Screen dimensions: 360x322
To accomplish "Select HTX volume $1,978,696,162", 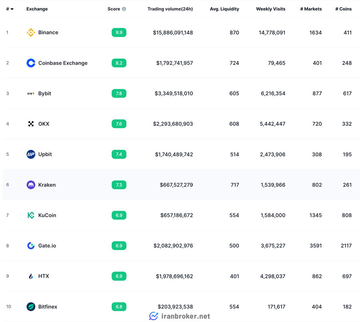I will click(174, 276).
